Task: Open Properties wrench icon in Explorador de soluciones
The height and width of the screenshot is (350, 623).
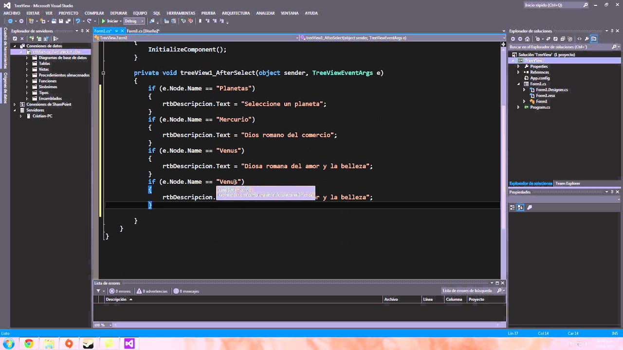Action: pyautogui.click(x=586, y=39)
